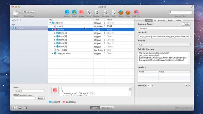Expand Item[3] in photos array
The height and width of the screenshot is (114, 203).
(55, 43)
